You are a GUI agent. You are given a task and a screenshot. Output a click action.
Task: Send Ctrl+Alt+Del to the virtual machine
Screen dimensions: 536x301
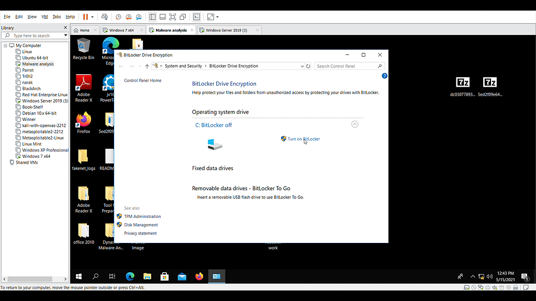click(105, 17)
